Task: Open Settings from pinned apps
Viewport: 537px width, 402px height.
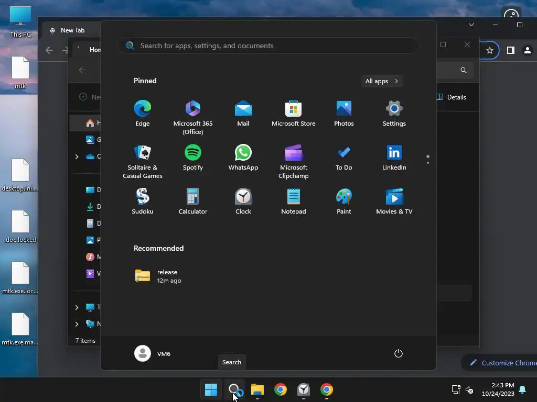Action: [x=394, y=114]
